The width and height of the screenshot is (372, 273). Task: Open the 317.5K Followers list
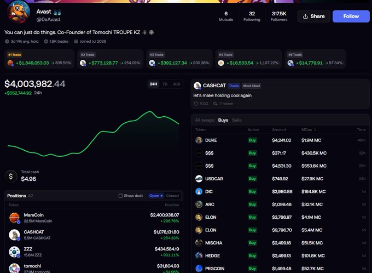[279, 16]
